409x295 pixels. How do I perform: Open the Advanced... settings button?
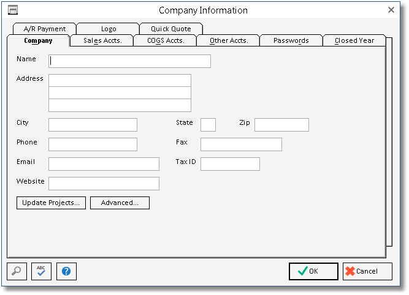120,203
